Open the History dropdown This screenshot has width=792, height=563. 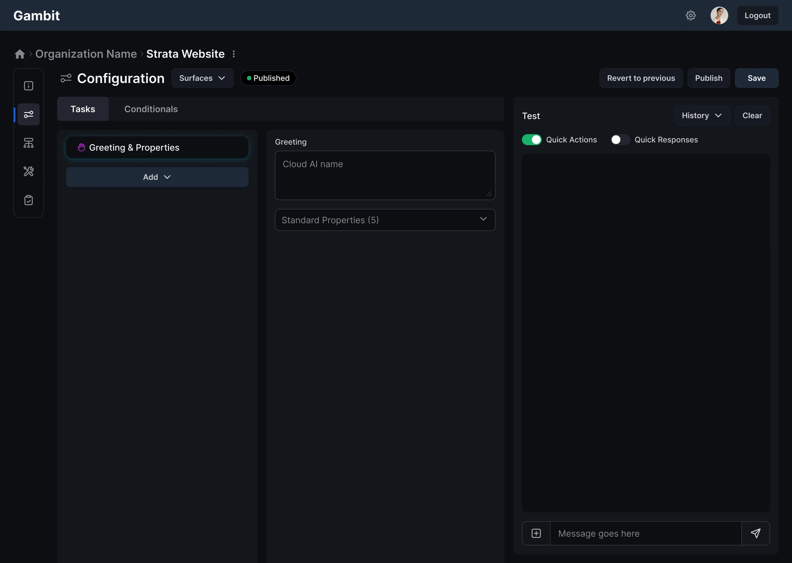tap(702, 115)
